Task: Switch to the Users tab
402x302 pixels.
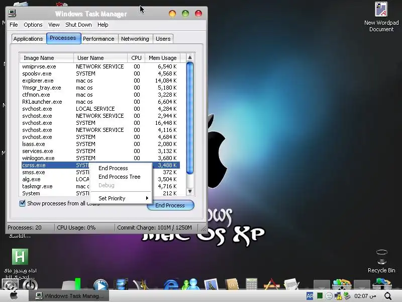Action: click(x=163, y=39)
